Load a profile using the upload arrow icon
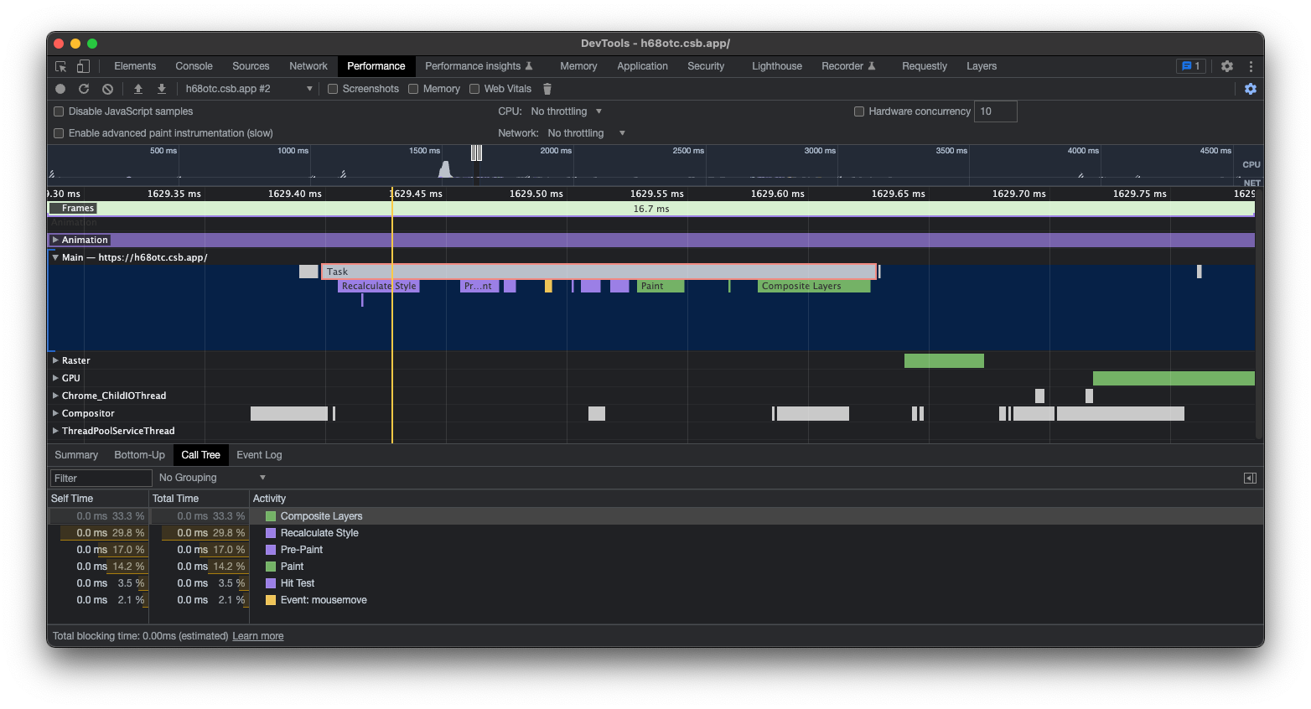The height and width of the screenshot is (709, 1311). tap(137, 88)
